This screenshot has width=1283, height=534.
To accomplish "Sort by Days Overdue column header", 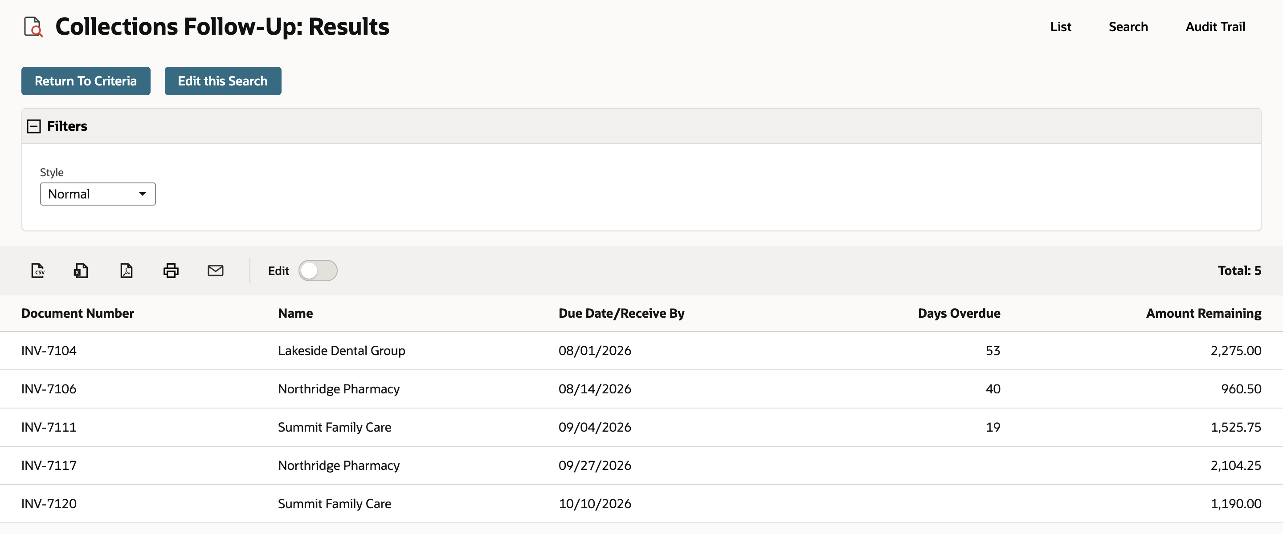I will [959, 313].
